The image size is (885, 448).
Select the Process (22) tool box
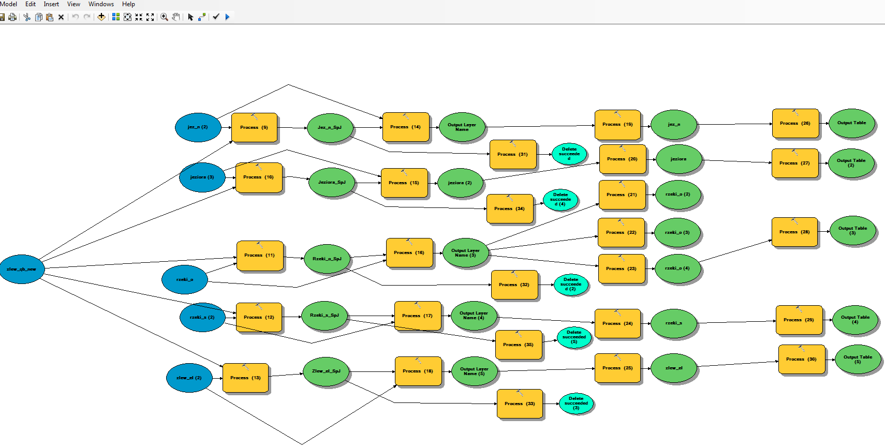coord(621,232)
